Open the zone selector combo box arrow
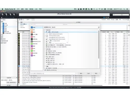The height and width of the screenshot is (97, 130). [x=99, y=27]
